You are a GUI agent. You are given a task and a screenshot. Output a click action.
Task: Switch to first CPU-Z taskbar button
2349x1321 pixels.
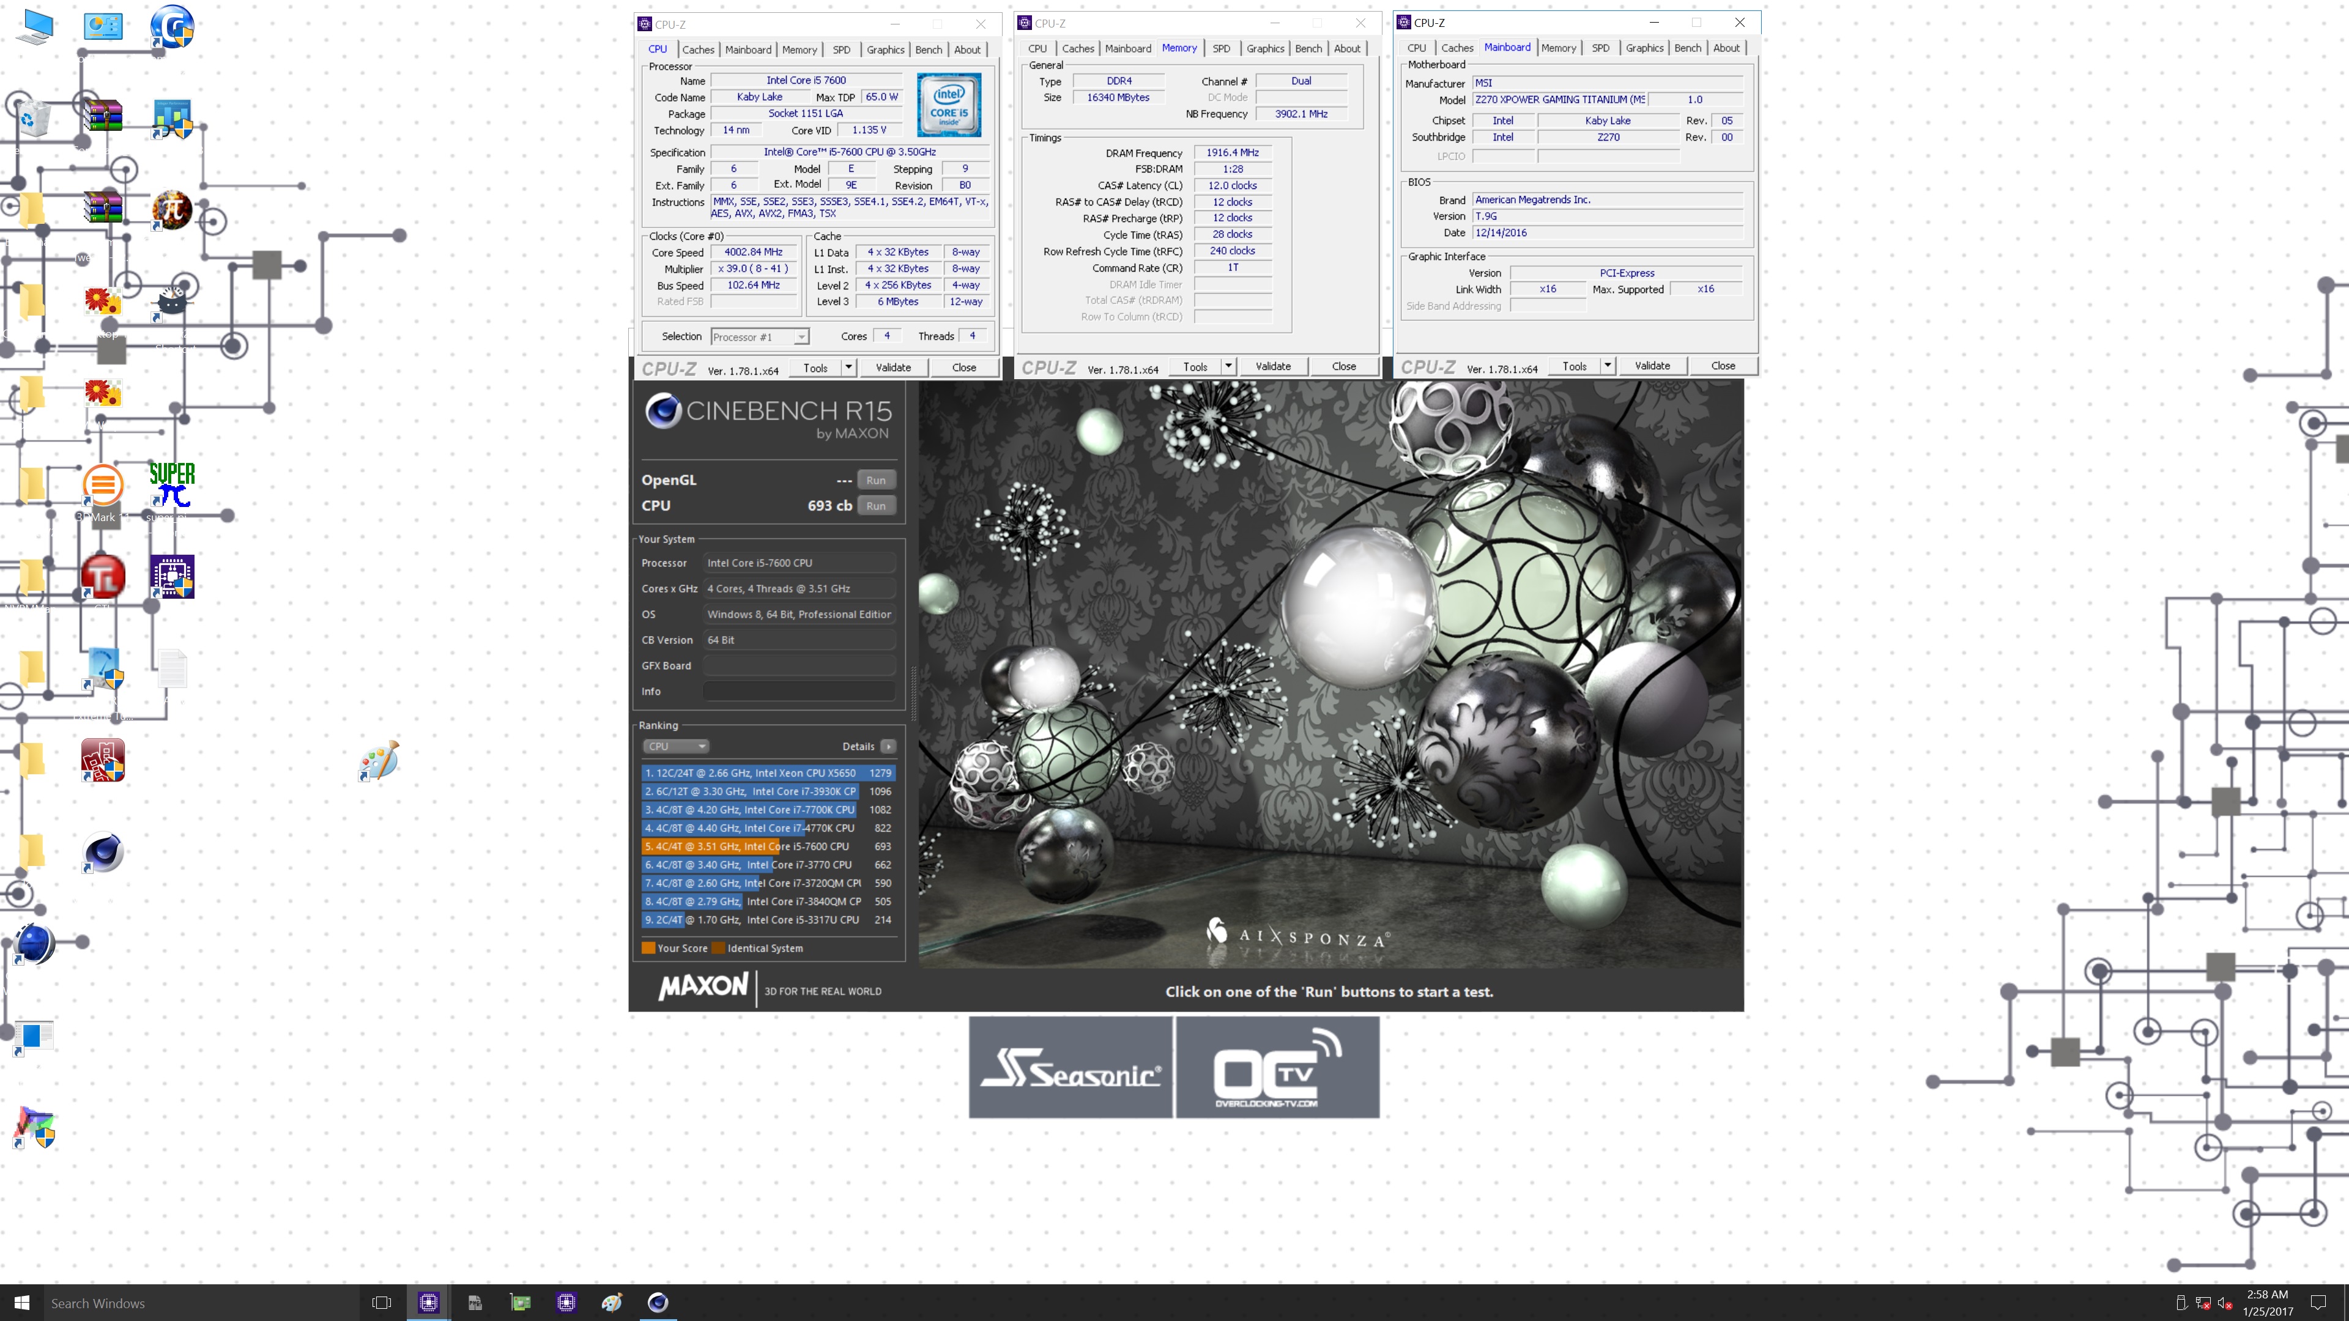pyautogui.click(x=429, y=1303)
